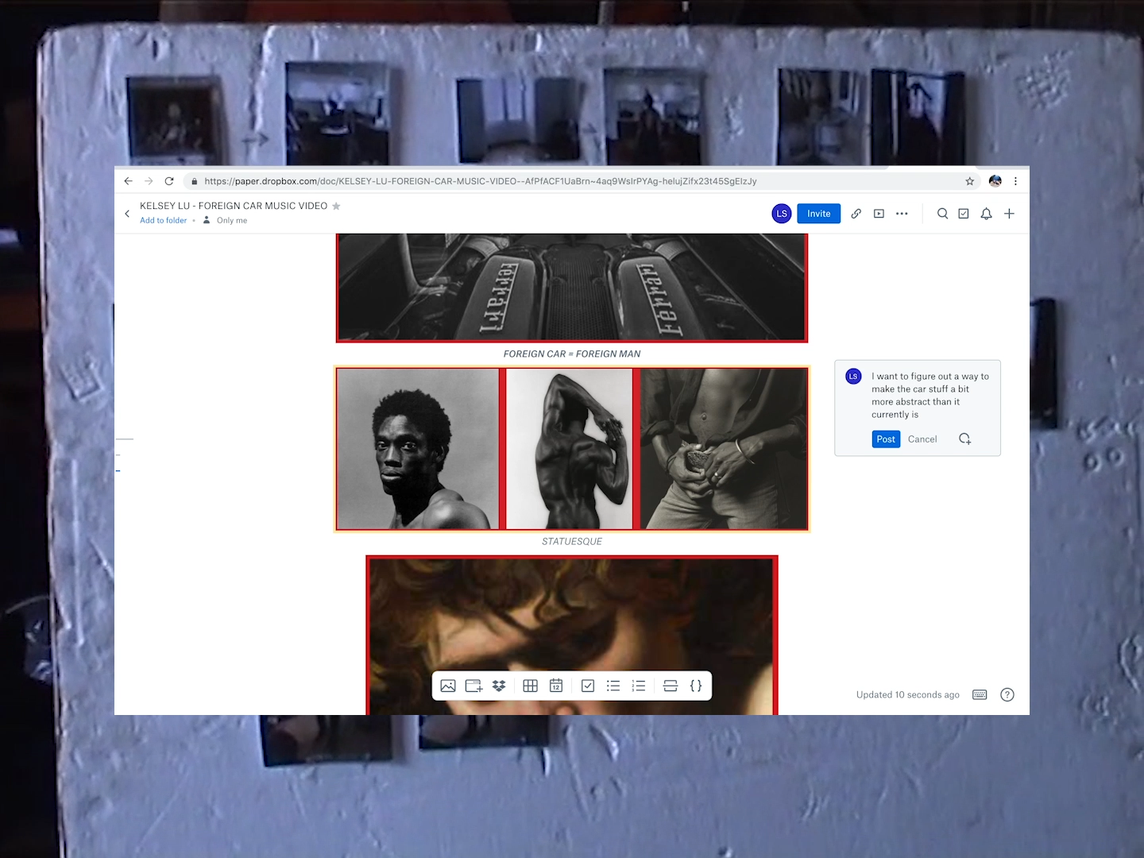Create a new doc with the plus icon
Screen dimensions: 1144x858
(x=1009, y=214)
